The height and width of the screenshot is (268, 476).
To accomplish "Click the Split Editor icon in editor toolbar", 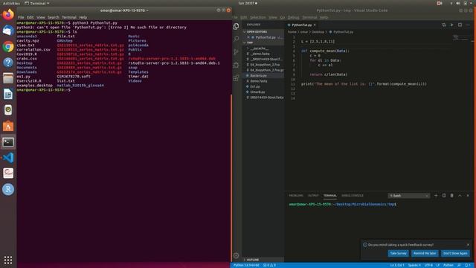I will (460, 25).
